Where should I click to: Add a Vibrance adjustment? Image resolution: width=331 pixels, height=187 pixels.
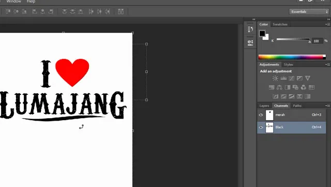tap(308, 78)
